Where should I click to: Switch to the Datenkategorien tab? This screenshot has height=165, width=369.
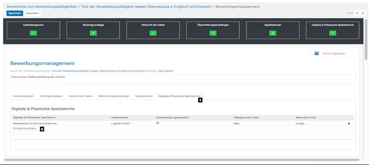[x=24, y=96]
